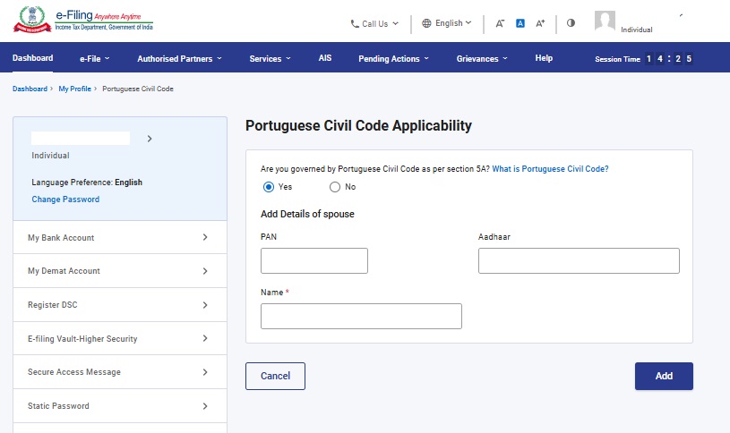Viewport: 730px width, 433px height.
Task: Click the Change Password link
Action: [x=65, y=200]
